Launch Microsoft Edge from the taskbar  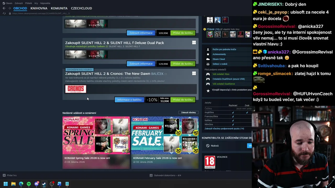click(21, 184)
